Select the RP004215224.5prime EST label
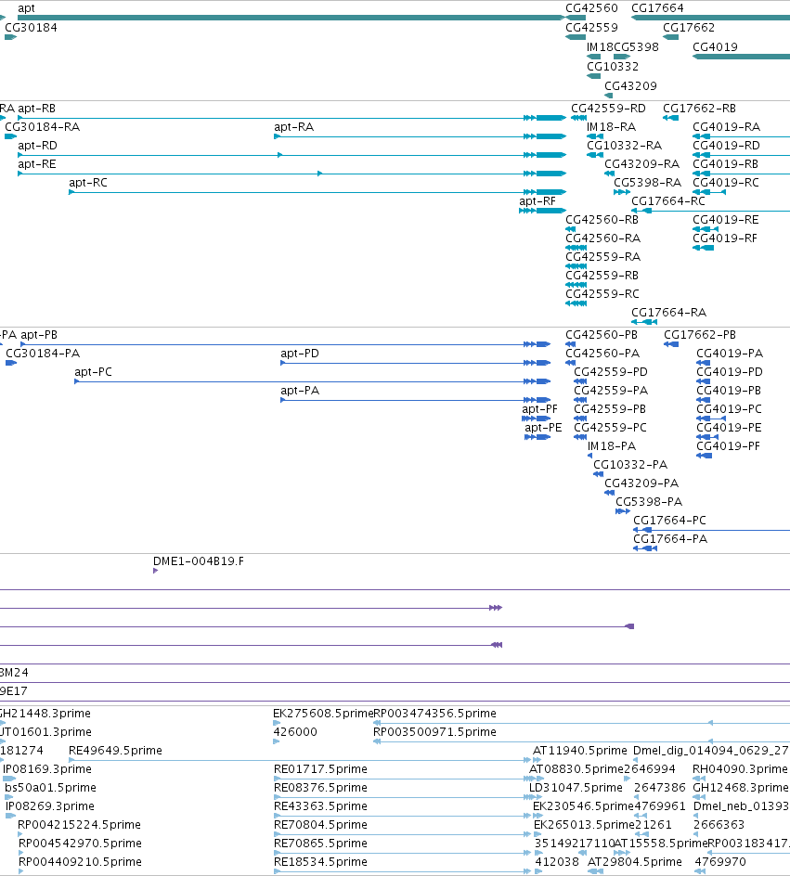The image size is (790, 876). tap(79, 825)
